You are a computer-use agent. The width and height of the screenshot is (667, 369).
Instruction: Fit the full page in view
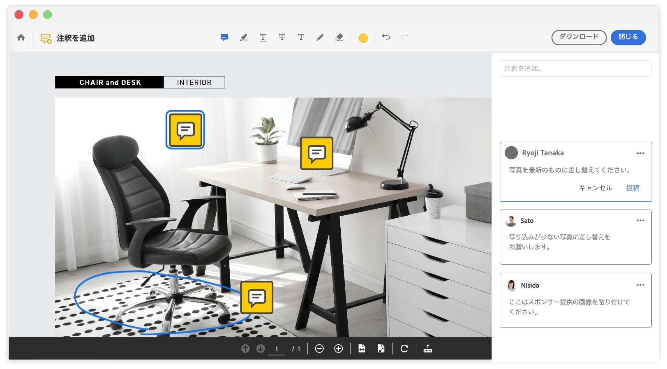[x=381, y=348]
